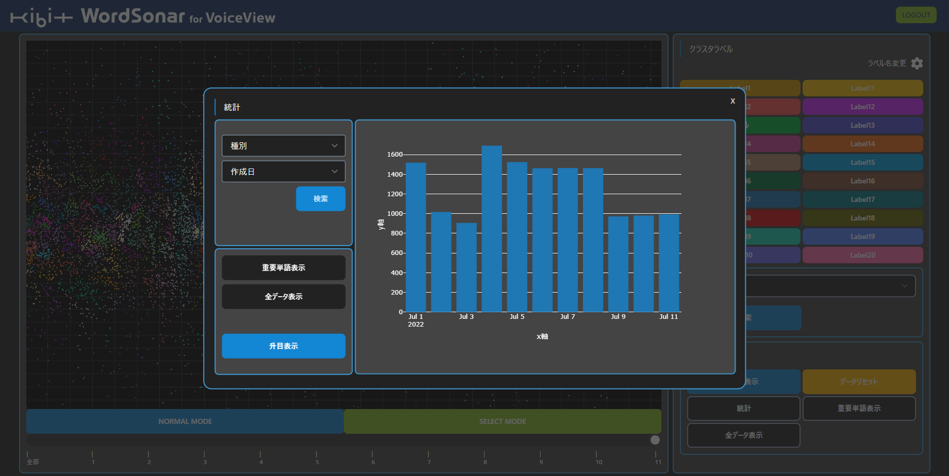949x476 pixels.
Task: Switch to NORMAL MODE
Action: pyautogui.click(x=185, y=421)
